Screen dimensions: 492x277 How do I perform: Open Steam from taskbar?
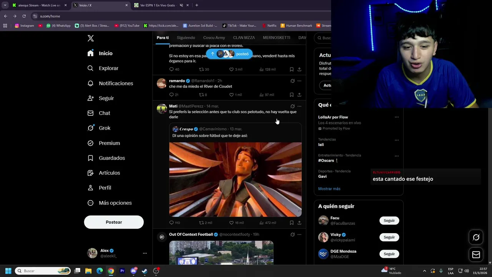click(145, 271)
